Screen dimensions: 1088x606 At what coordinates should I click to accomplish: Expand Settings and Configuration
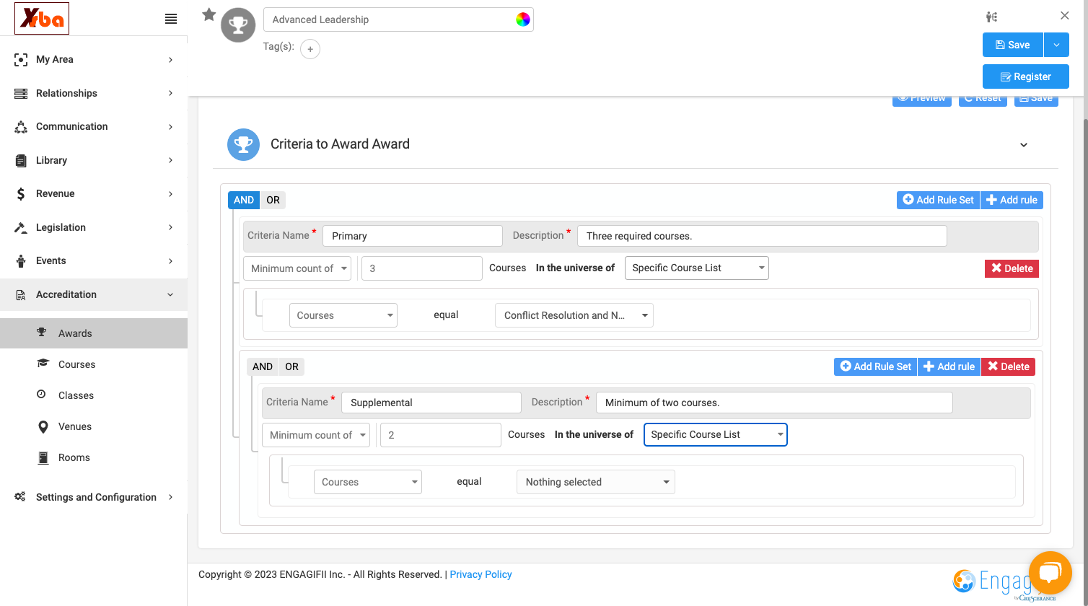(94, 497)
